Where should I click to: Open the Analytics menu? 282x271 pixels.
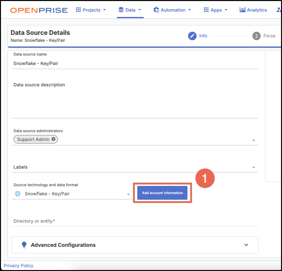point(253,10)
